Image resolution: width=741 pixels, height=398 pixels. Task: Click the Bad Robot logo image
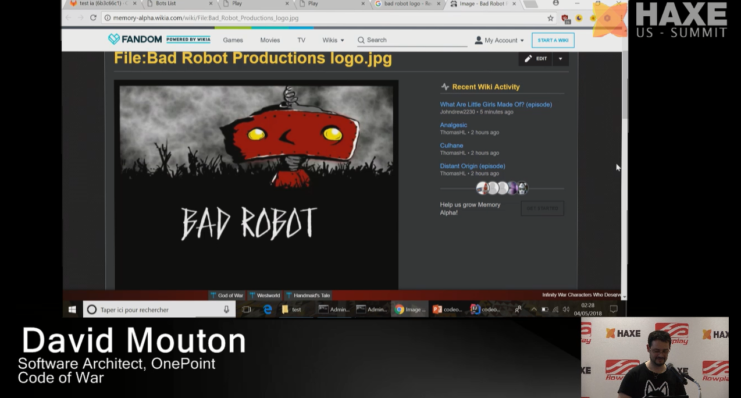click(x=256, y=184)
